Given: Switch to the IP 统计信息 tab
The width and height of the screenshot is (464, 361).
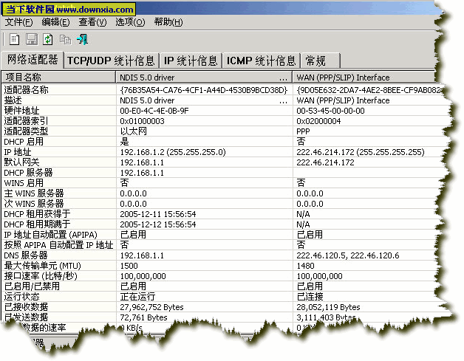Looking at the screenshot, I should 191,61.
